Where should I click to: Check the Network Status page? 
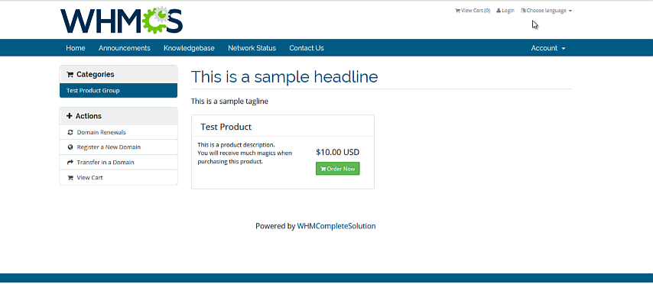point(252,48)
